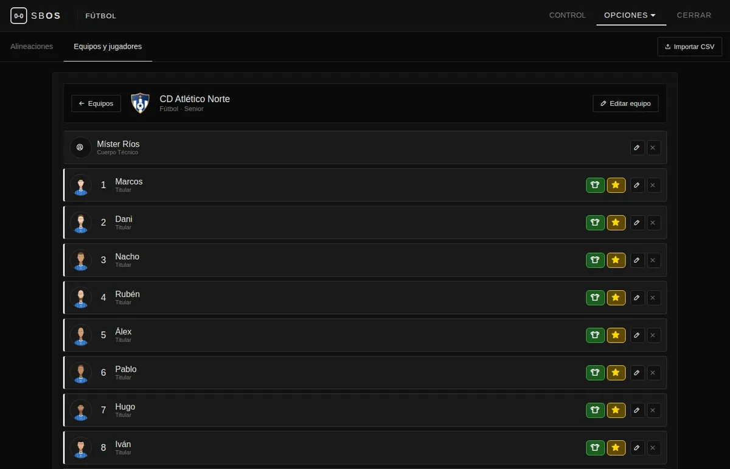Click the Importar CSV button

[x=690, y=47]
